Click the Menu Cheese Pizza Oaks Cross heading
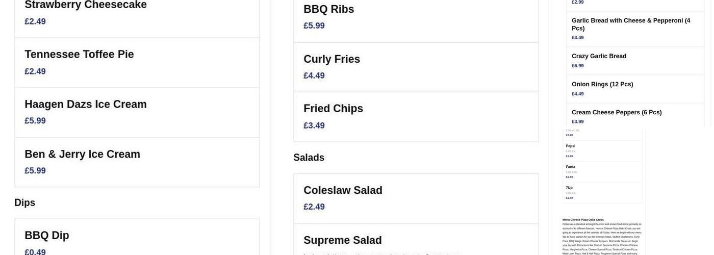 click(x=583, y=220)
